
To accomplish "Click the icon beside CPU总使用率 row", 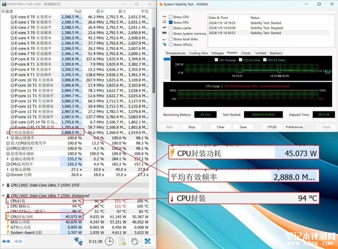I will pyautogui.click(x=8, y=148).
